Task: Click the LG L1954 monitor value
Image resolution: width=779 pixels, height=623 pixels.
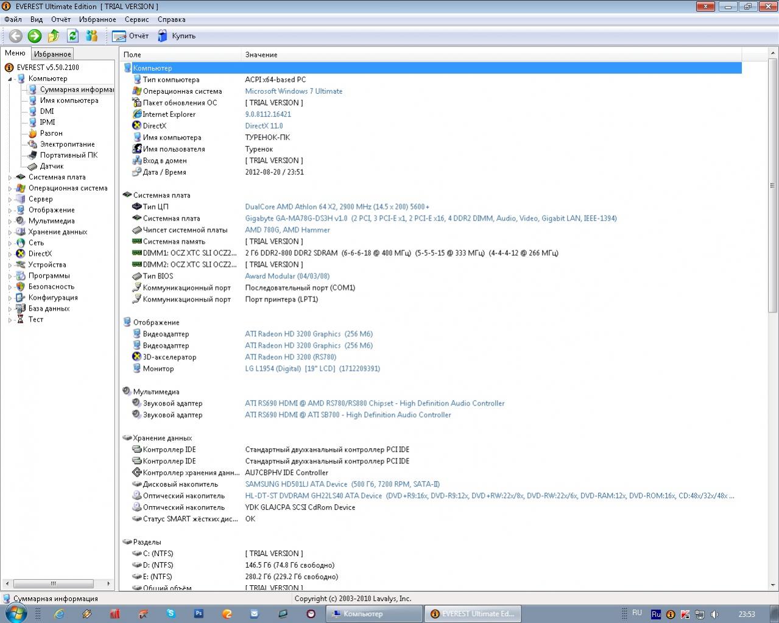Action: click(x=312, y=369)
